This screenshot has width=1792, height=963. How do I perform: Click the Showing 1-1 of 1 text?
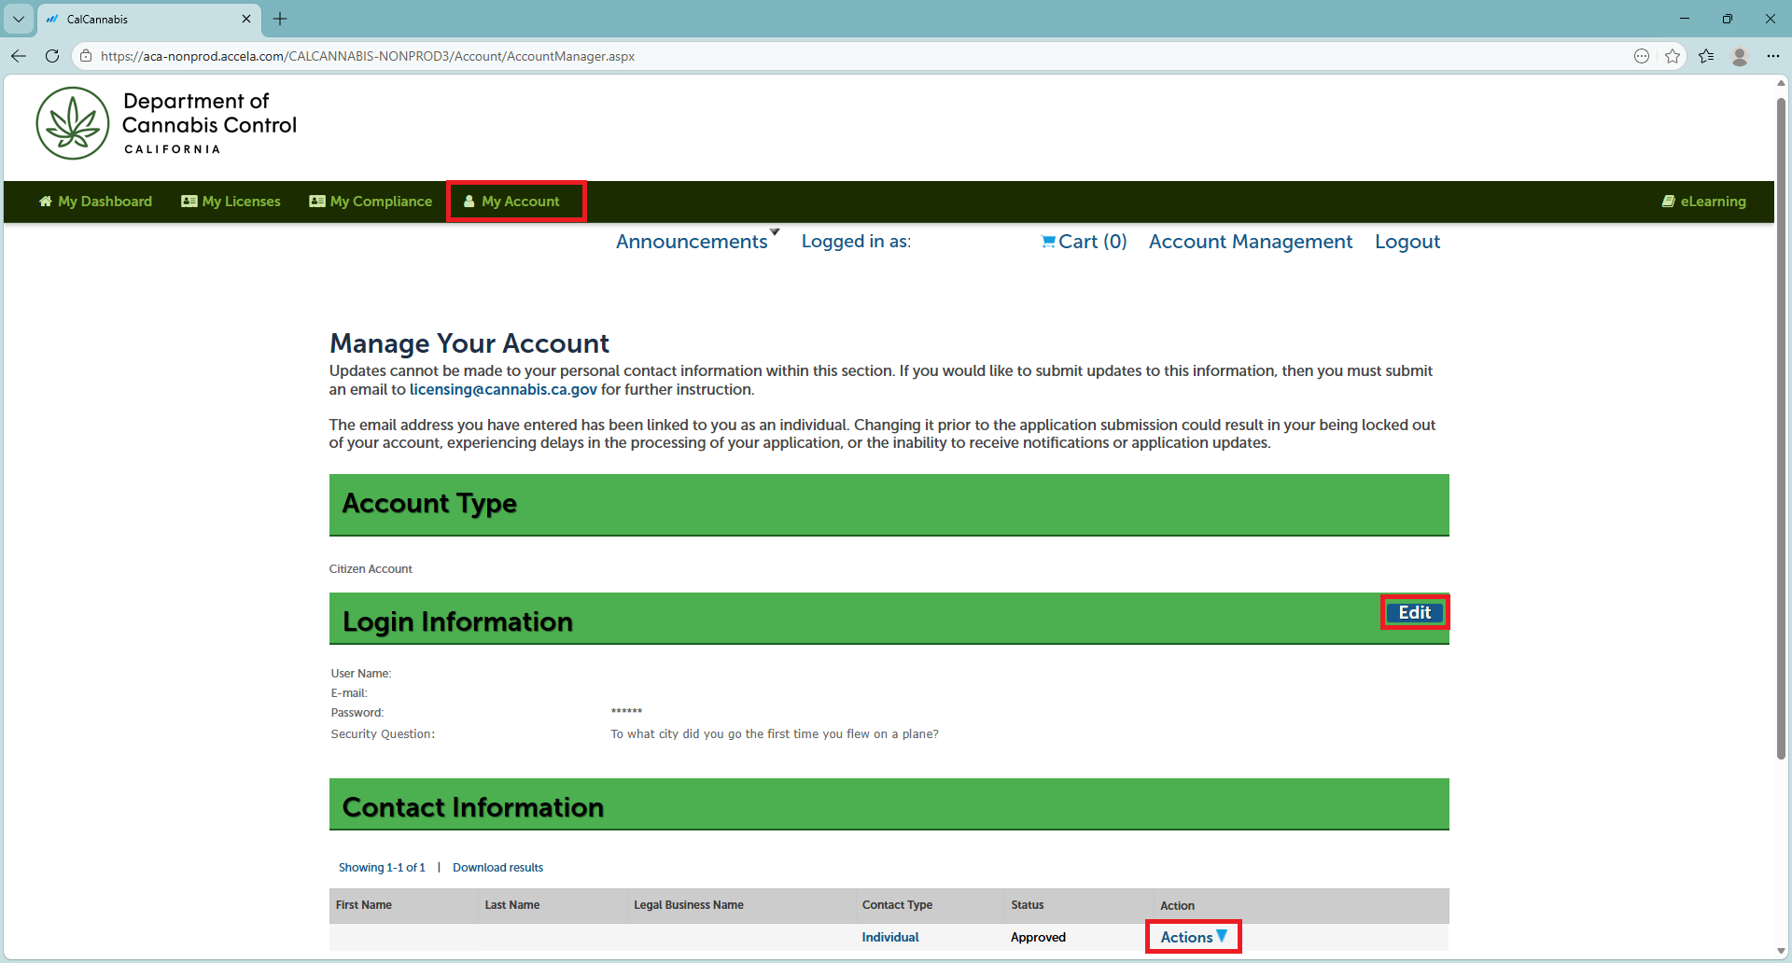coord(382,868)
